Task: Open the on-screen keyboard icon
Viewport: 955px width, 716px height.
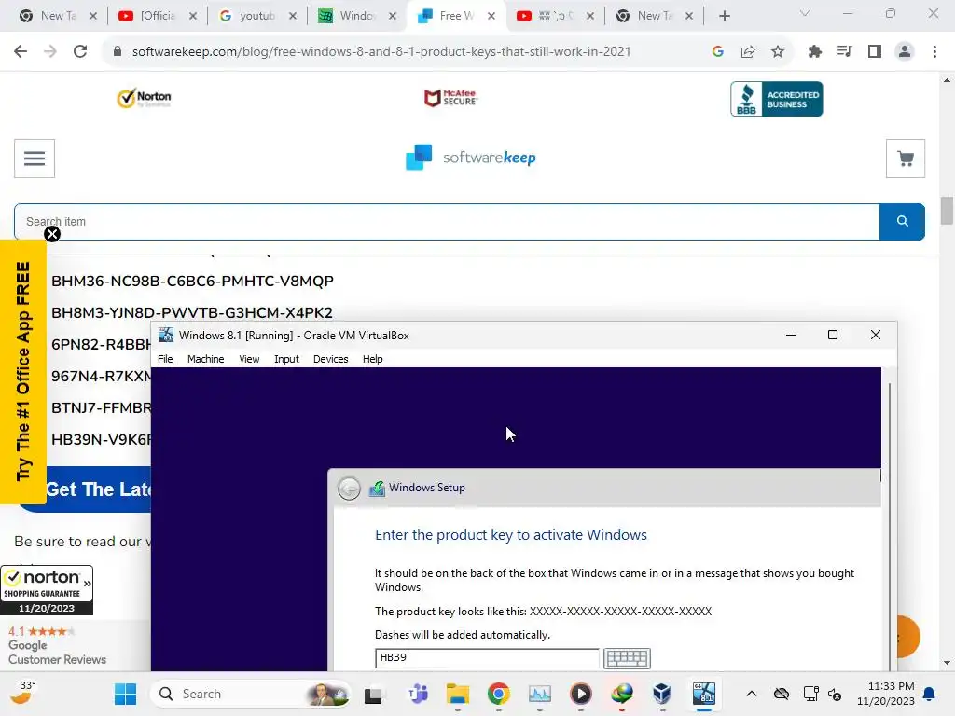Action: point(627,658)
